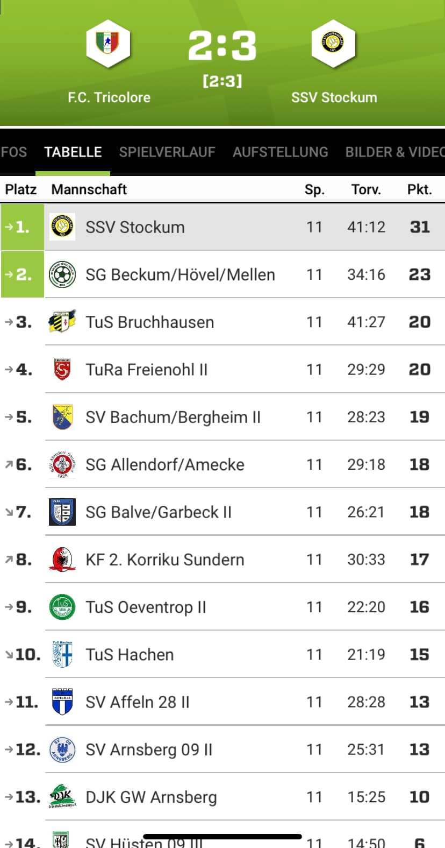Tap the 2:3 match score

pyautogui.click(x=222, y=45)
